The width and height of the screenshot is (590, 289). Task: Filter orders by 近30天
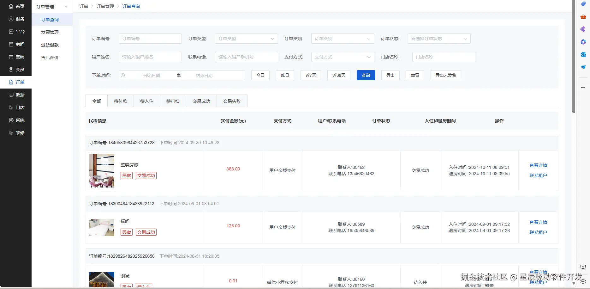(x=339, y=75)
